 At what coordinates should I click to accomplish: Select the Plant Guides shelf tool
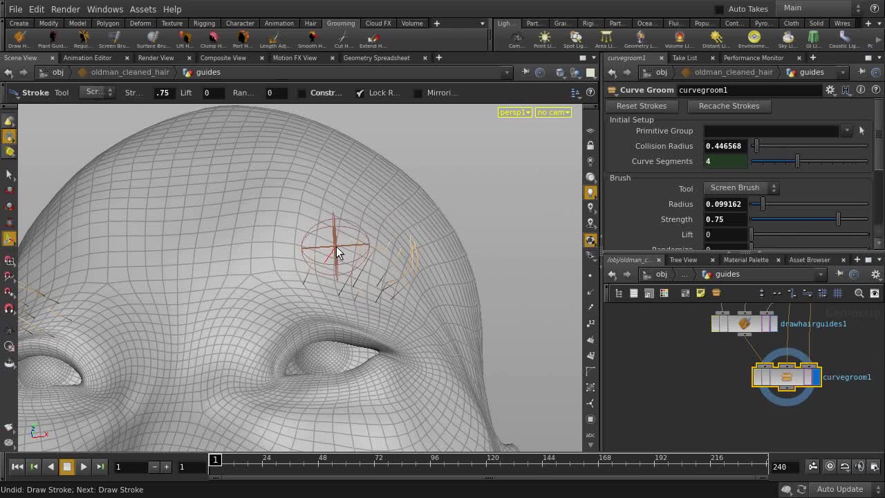[x=52, y=39]
